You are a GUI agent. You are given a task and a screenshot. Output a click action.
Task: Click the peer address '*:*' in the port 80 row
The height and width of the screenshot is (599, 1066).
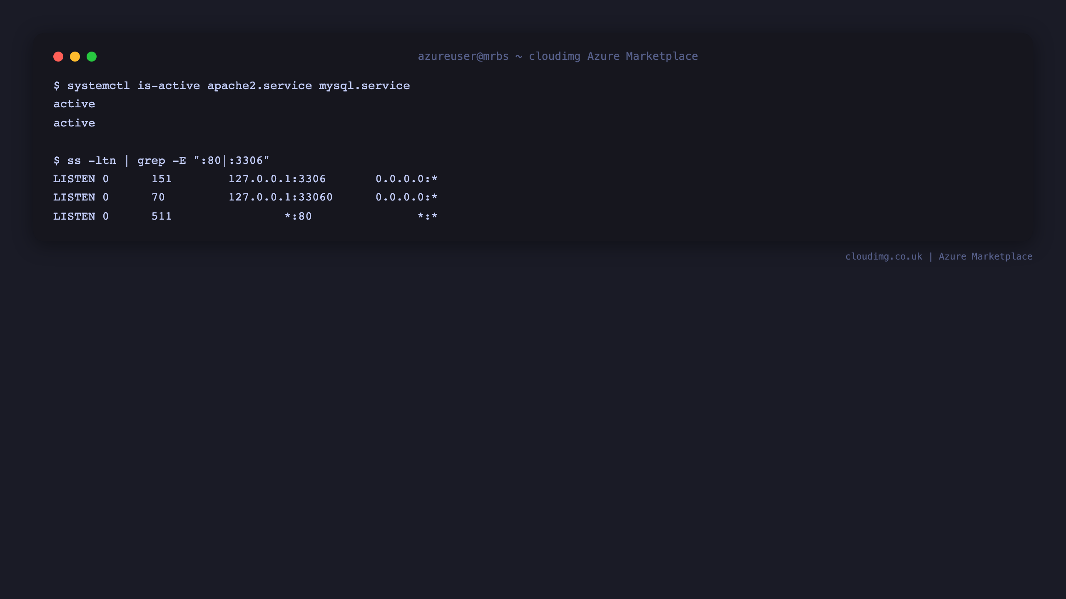[428, 216]
